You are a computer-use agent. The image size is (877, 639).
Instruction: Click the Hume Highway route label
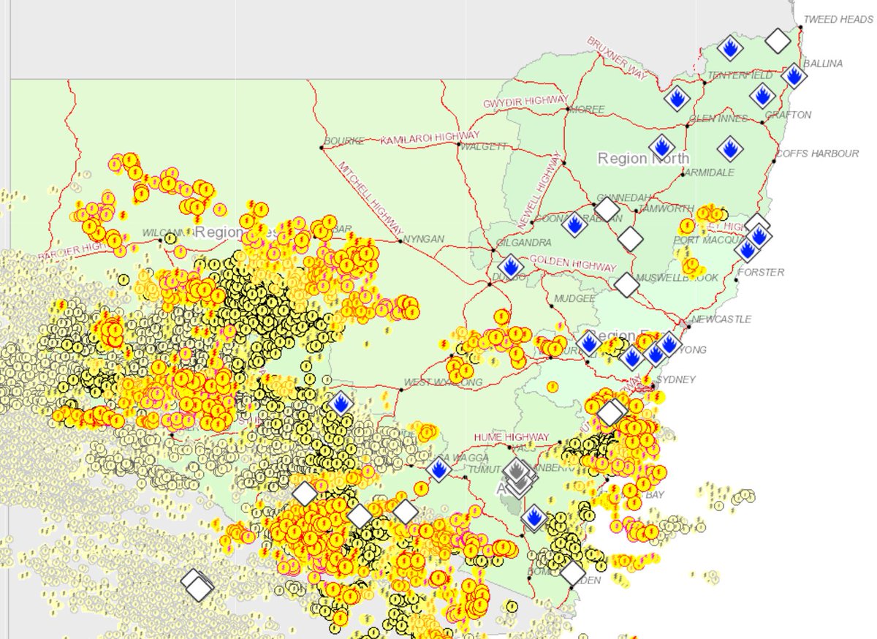512,437
